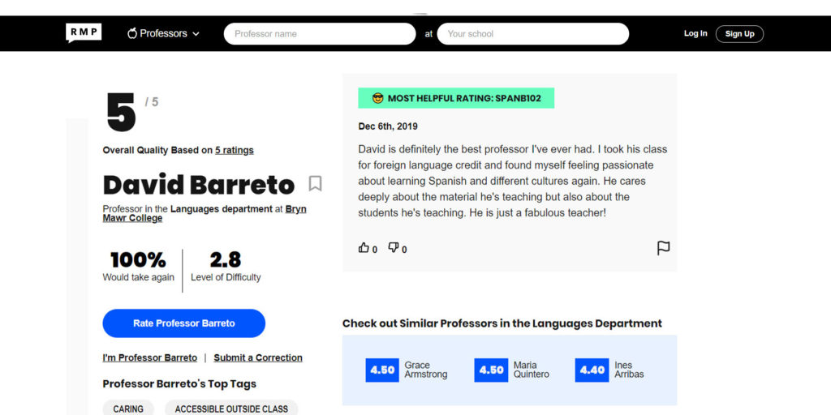Image resolution: width=831 pixels, height=415 pixels.
Task: Click the Log In link
Action: point(695,33)
